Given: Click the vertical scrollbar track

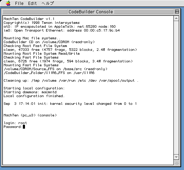Looking at the screenshot, I should [176, 88].
